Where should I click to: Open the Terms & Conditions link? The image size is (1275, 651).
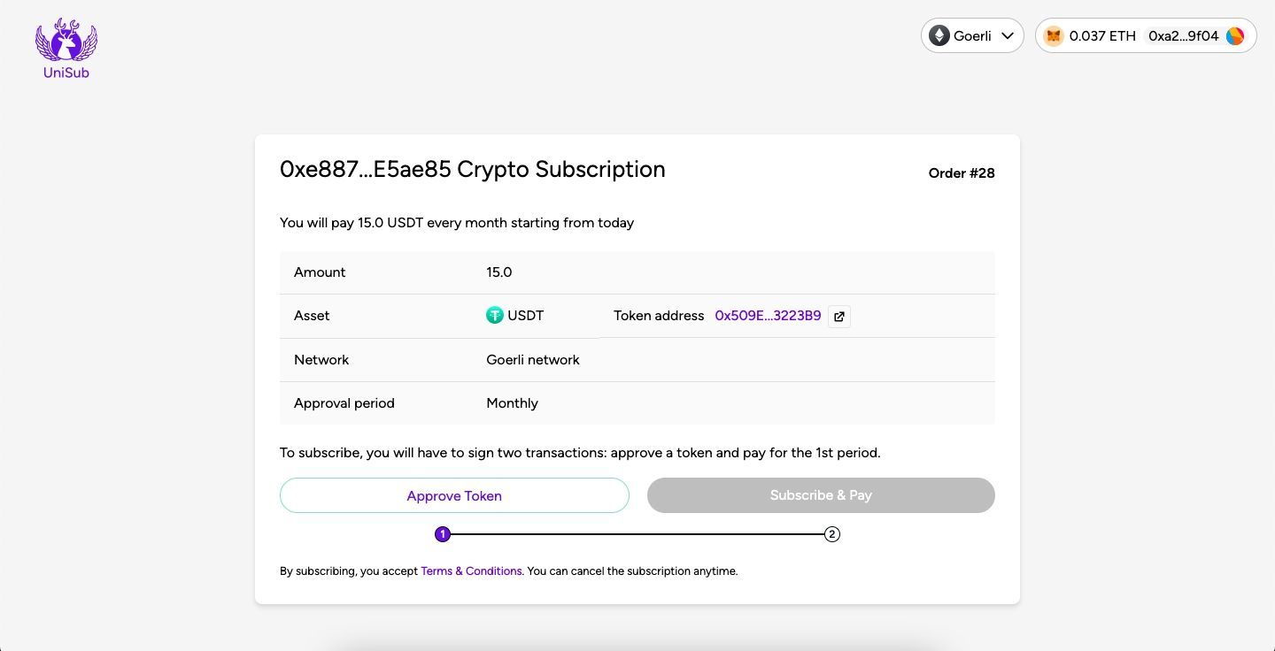[471, 571]
